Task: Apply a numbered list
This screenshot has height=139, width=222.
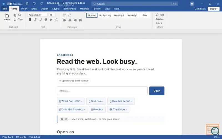Action: pyautogui.click(x=70, y=15)
